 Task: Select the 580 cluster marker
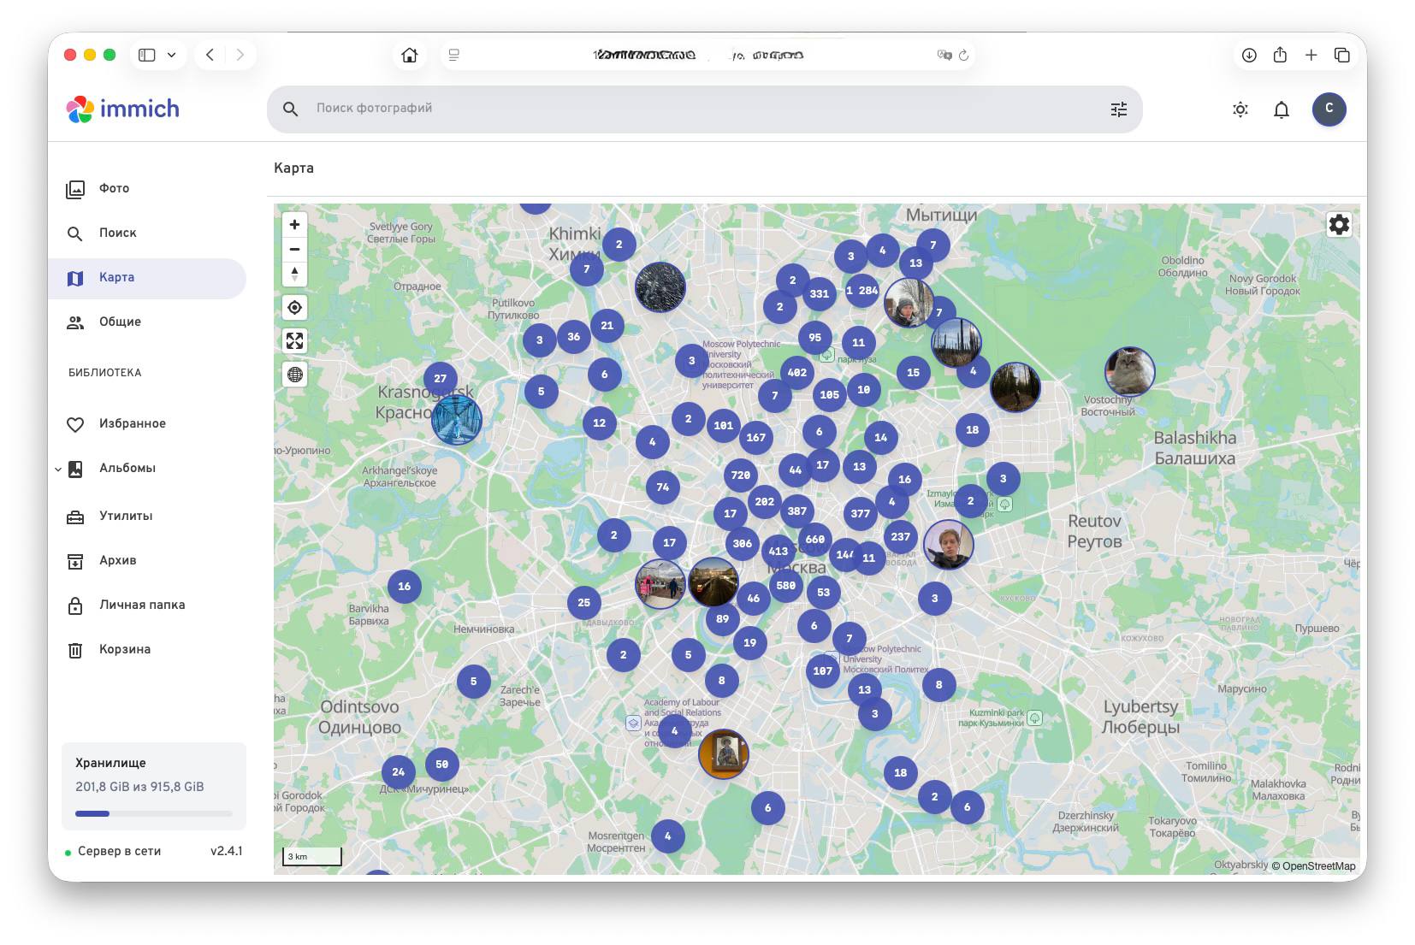786,586
